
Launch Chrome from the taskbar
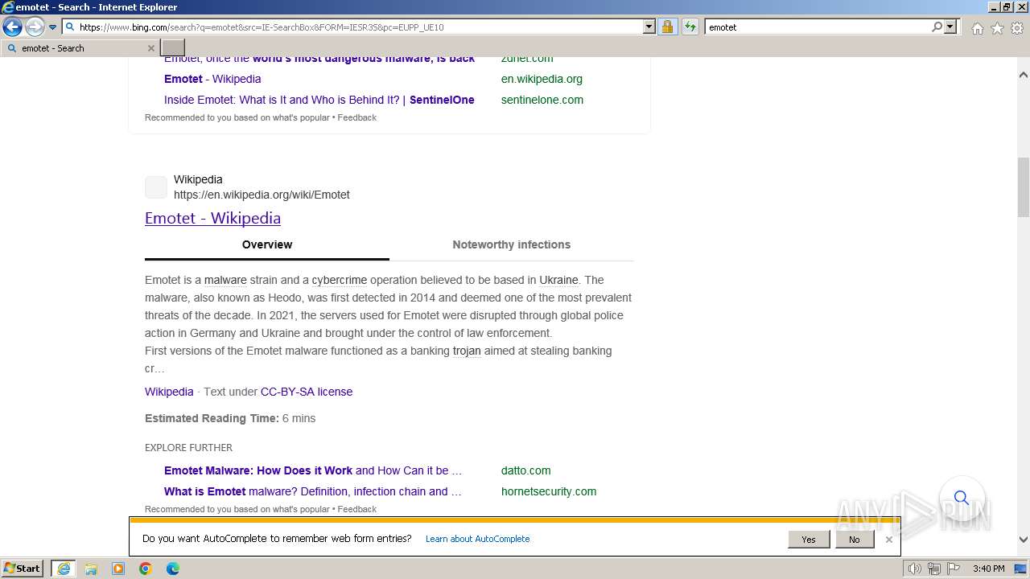coord(146,569)
